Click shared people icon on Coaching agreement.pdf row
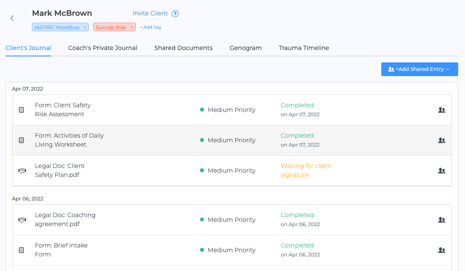Screen dimensions: 465x271 click(x=442, y=220)
